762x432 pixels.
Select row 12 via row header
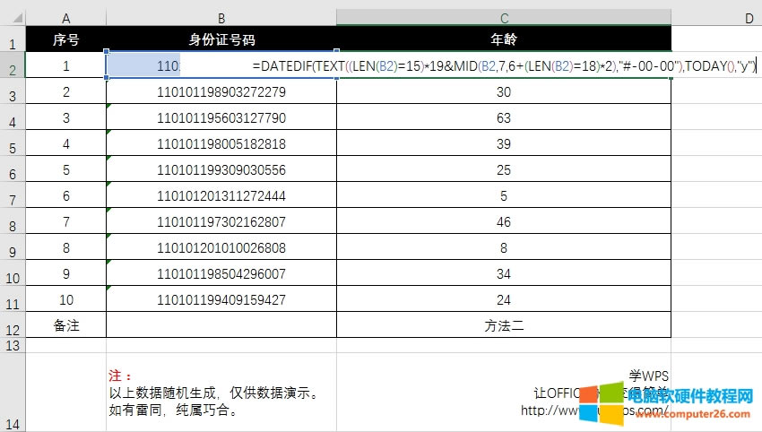click(13, 328)
